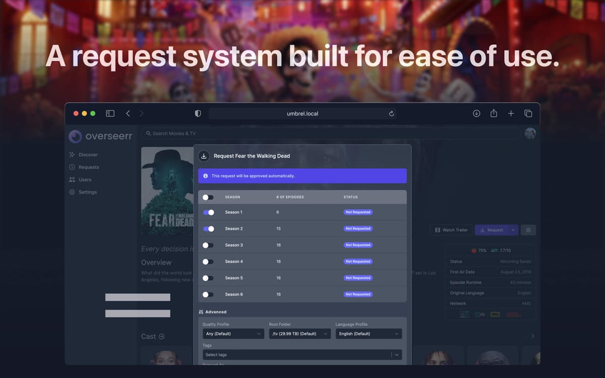The height and width of the screenshot is (378, 605).
Task: Click the download icon in the request dialog header
Action: [204, 156]
